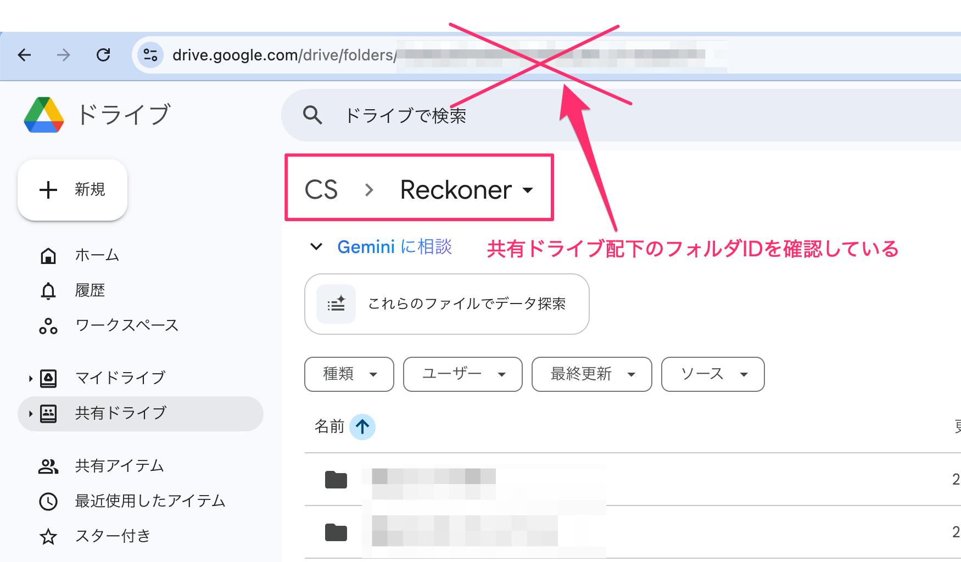Expand 共有ドライブ tree arrow

(31, 413)
